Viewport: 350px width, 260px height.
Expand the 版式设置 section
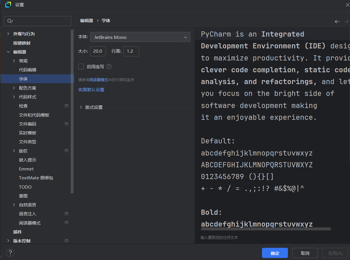tap(81, 107)
